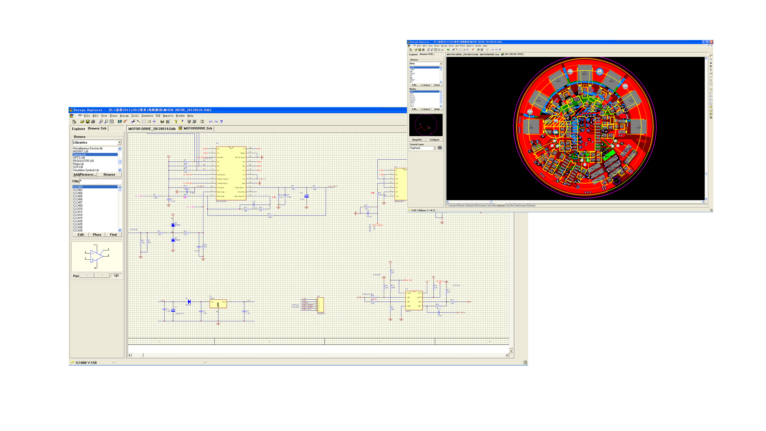The width and height of the screenshot is (766, 431).
Task: Select JH7.702.011.PCB document tab
Action: point(512,54)
